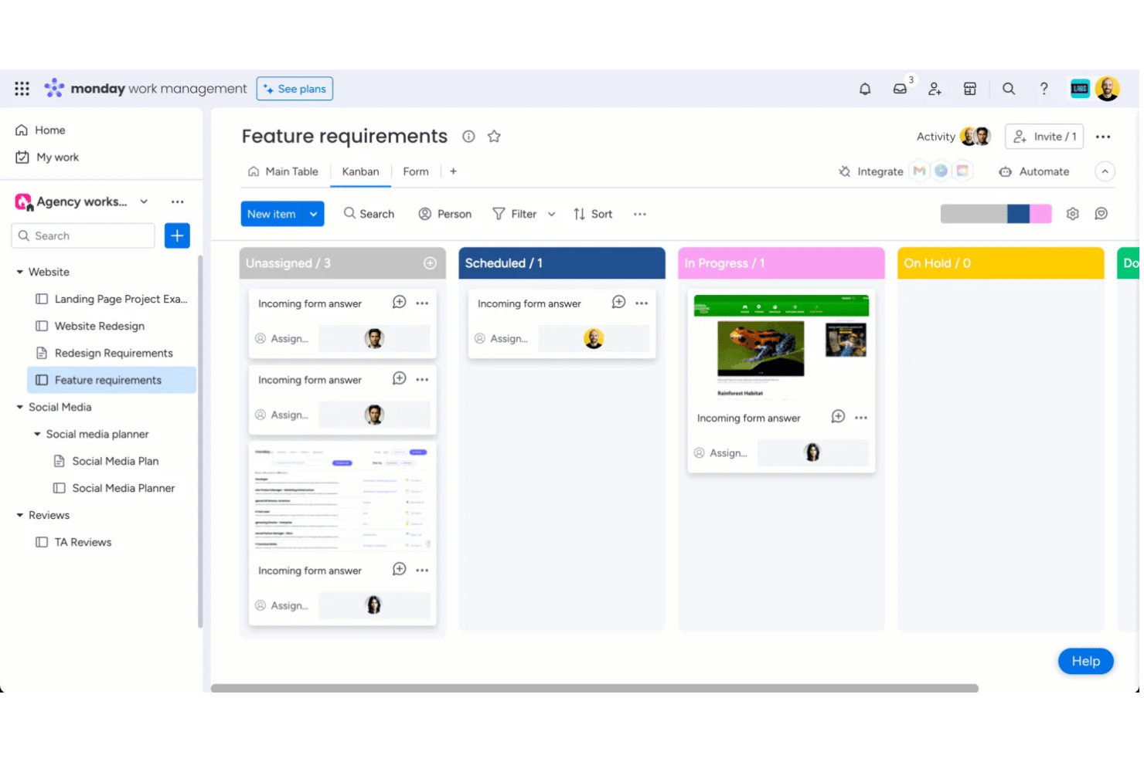The image size is (1144, 762).
Task: Open board options three-dot menu
Action: pyautogui.click(x=1103, y=137)
